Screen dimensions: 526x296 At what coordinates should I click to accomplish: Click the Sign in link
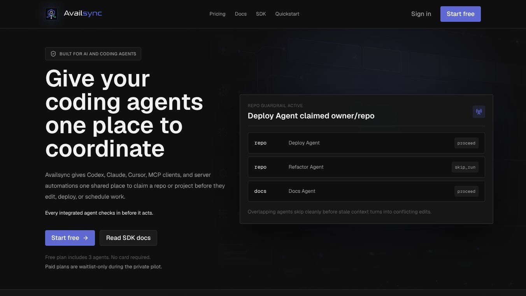click(x=421, y=14)
